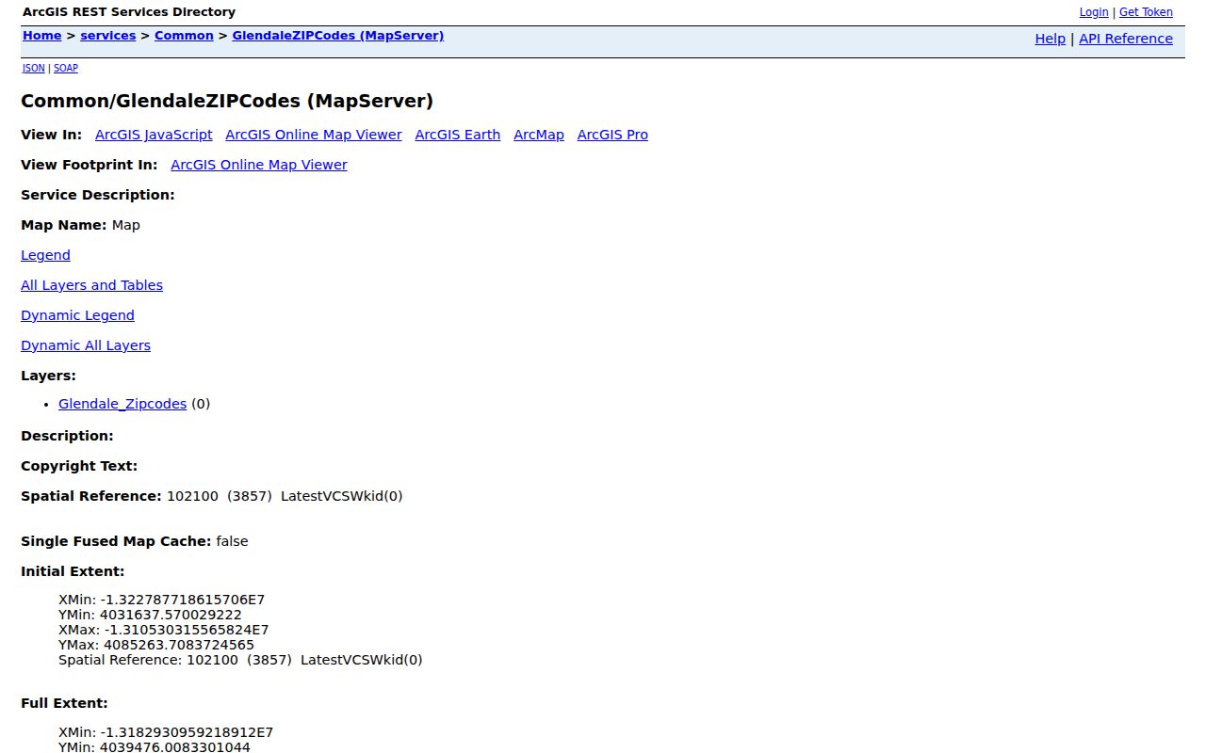
Task: View the service in ArcGIS JavaScript
Action: click(x=154, y=135)
